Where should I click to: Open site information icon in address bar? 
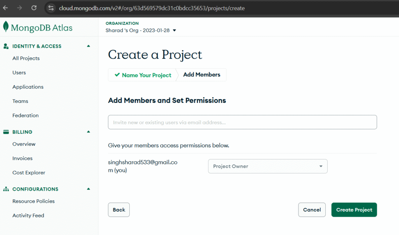coord(51,7)
